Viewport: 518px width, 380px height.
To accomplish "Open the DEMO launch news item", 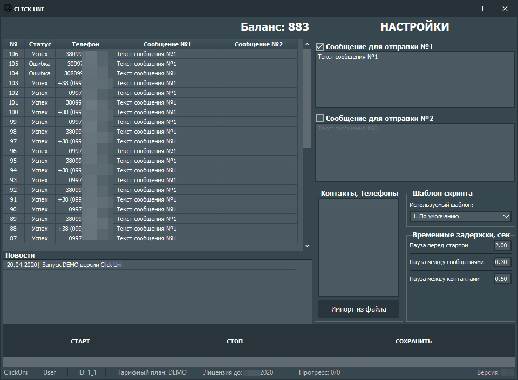I will pyautogui.click(x=65, y=265).
